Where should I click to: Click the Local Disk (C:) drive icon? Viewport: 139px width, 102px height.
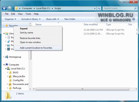coord(9,69)
